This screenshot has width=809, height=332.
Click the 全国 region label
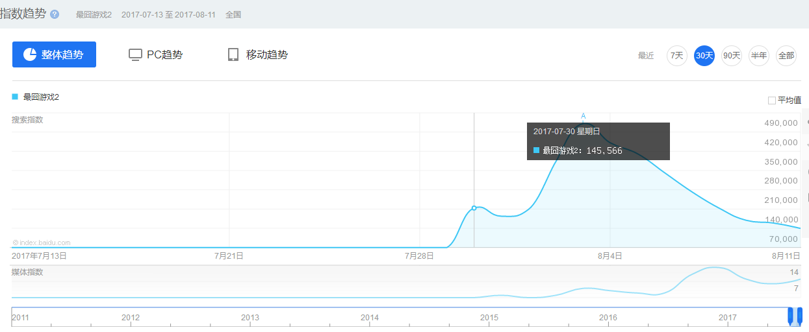(233, 14)
